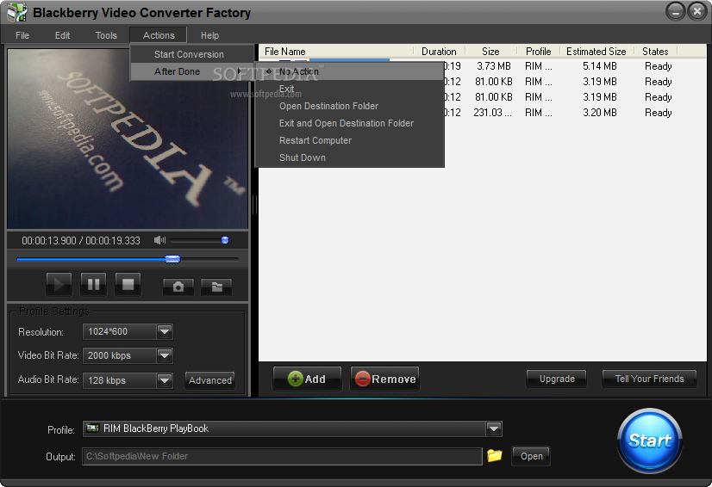
Task: Close the Blackberry Video Converter window
Action: [x=696, y=11]
